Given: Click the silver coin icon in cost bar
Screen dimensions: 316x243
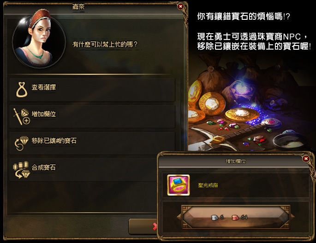Looking at the screenshot, I should (x=215, y=217).
